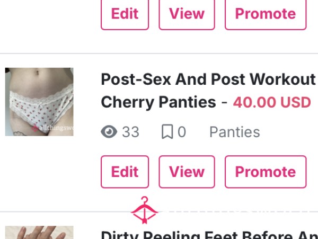The image size is (318, 239).
Task: Click the bookmark saves icon beside the 0
Action: tap(167, 132)
